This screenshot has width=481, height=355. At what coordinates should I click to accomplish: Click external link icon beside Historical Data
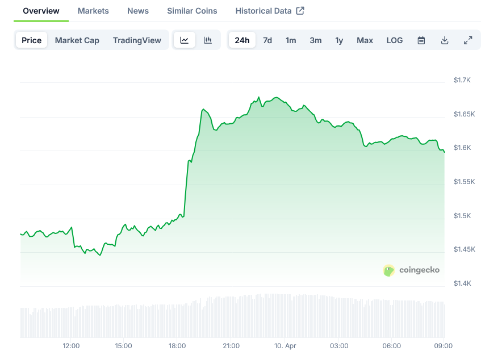(x=300, y=11)
